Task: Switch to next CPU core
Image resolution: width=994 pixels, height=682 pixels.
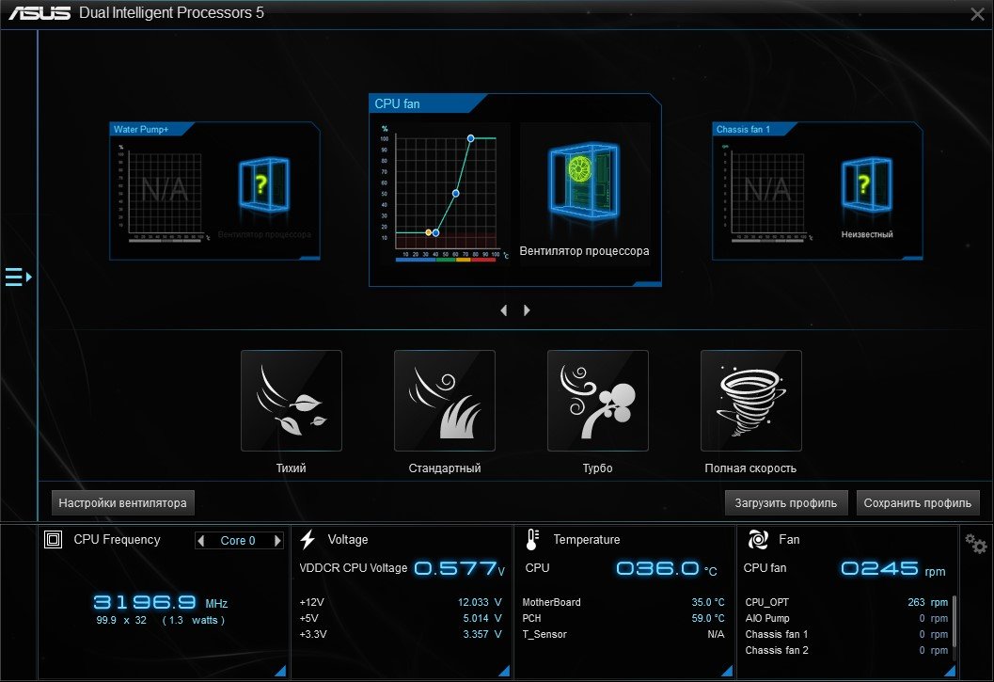Action: point(277,541)
